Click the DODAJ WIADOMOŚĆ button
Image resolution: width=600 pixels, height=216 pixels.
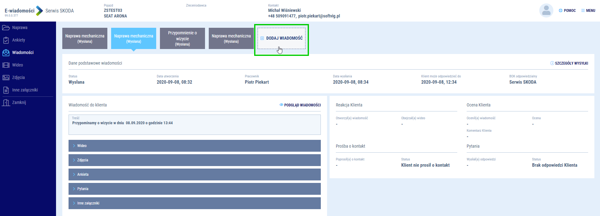(281, 38)
